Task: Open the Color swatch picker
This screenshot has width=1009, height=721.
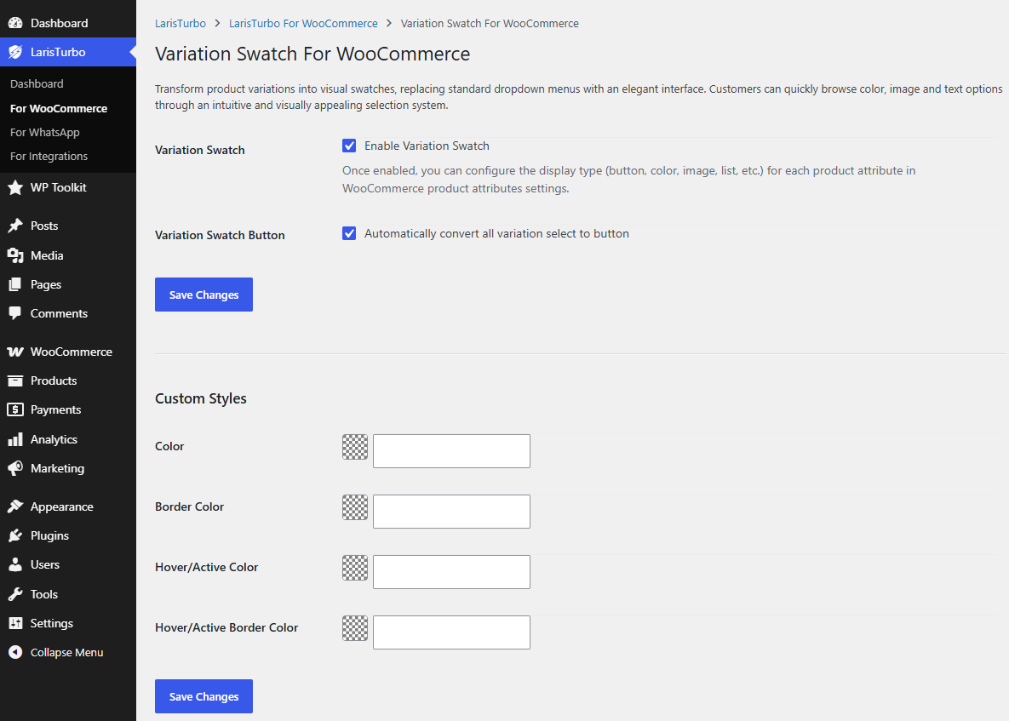Action: click(355, 447)
